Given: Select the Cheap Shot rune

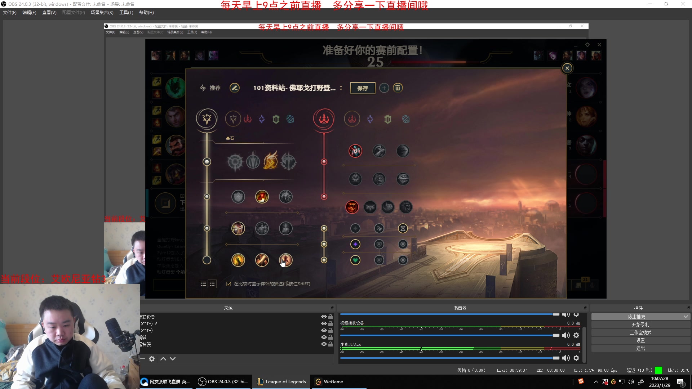Looking at the screenshot, I should [x=355, y=151].
